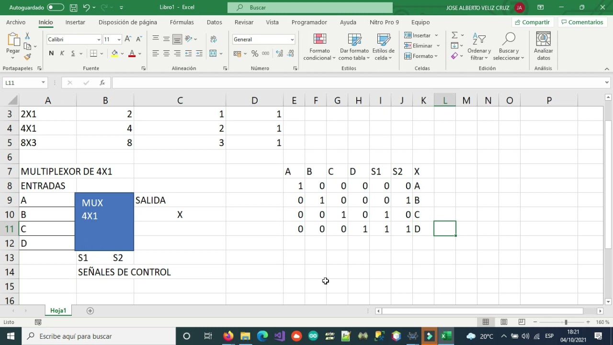Switch to Disposición de página tab
Screen dimensions: 613x345
(128, 22)
